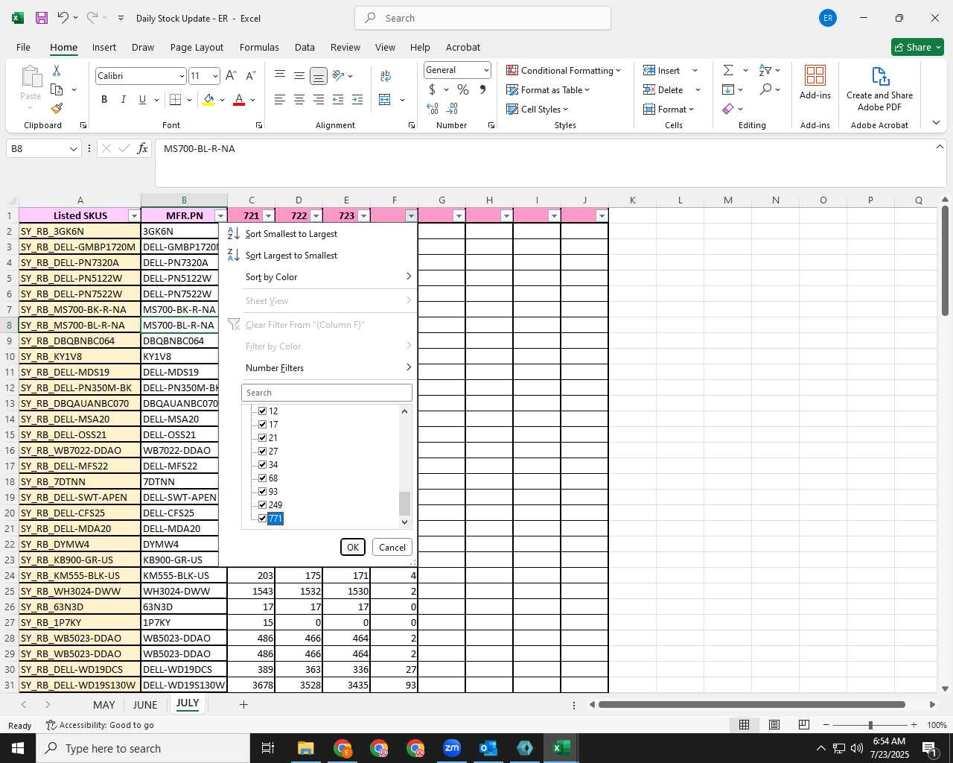Apply Comma Style number format
This screenshot has height=763, width=953.
(x=482, y=89)
